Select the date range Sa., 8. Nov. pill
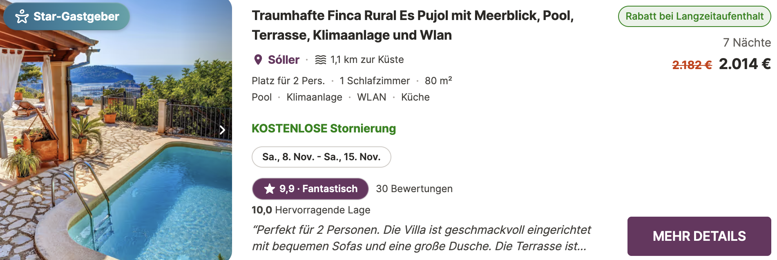This screenshot has width=777, height=260. 322,157
